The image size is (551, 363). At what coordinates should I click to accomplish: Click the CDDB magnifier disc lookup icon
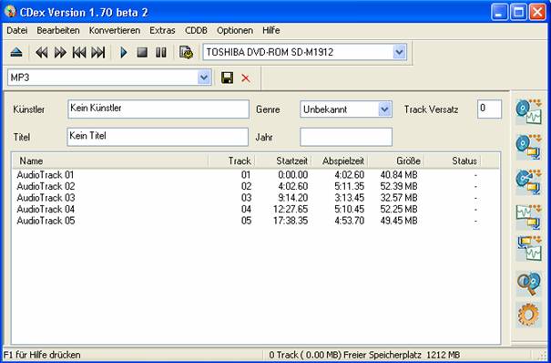tap(528, 284)
